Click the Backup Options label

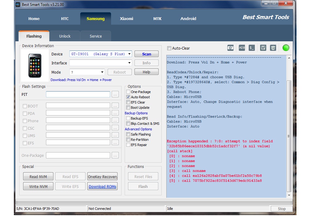[136, 113]
